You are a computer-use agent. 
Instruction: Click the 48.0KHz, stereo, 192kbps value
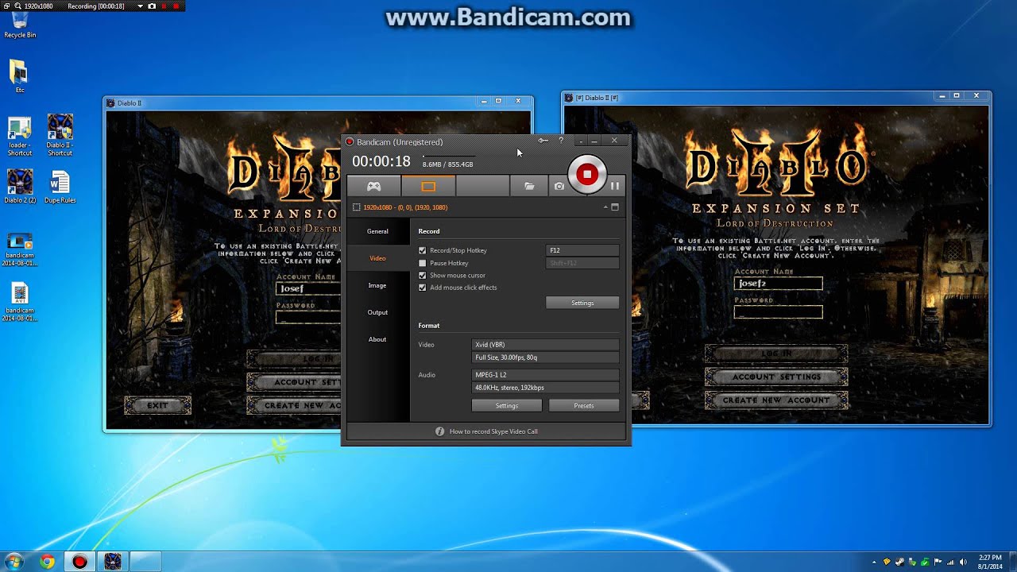(545, 388)
